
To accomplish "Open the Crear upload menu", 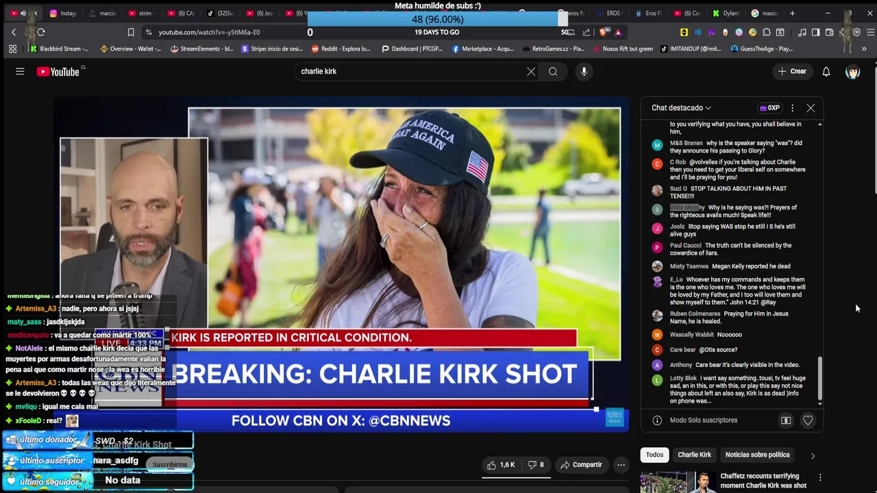I will tap(792, 71).
